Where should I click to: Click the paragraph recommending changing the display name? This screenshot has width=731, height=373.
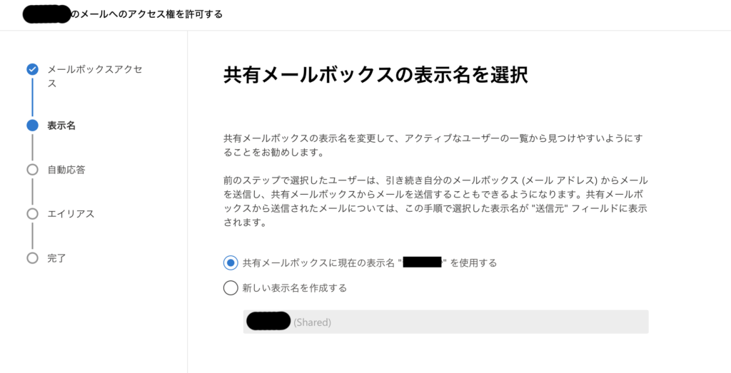click(433, 145)
